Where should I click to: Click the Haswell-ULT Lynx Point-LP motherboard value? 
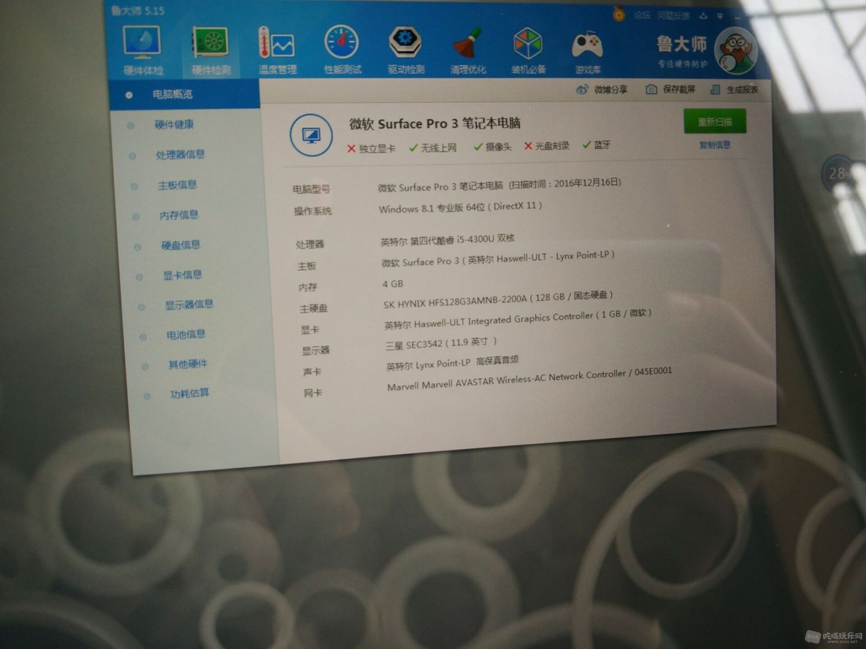click(498, 258)
